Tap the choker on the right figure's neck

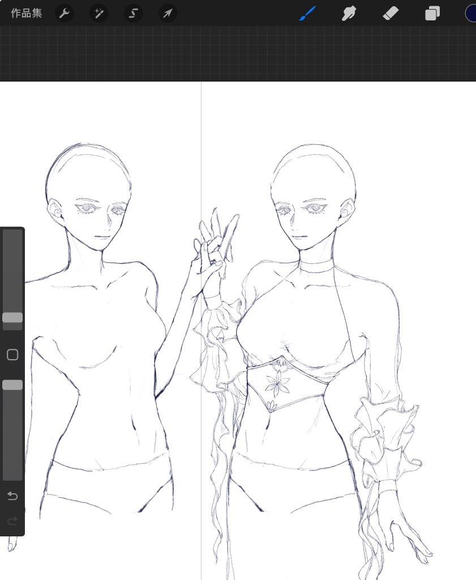click(317, 266)
